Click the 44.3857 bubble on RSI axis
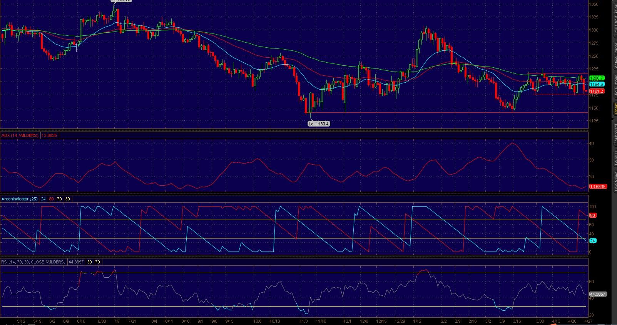 [x=598, y=294]
